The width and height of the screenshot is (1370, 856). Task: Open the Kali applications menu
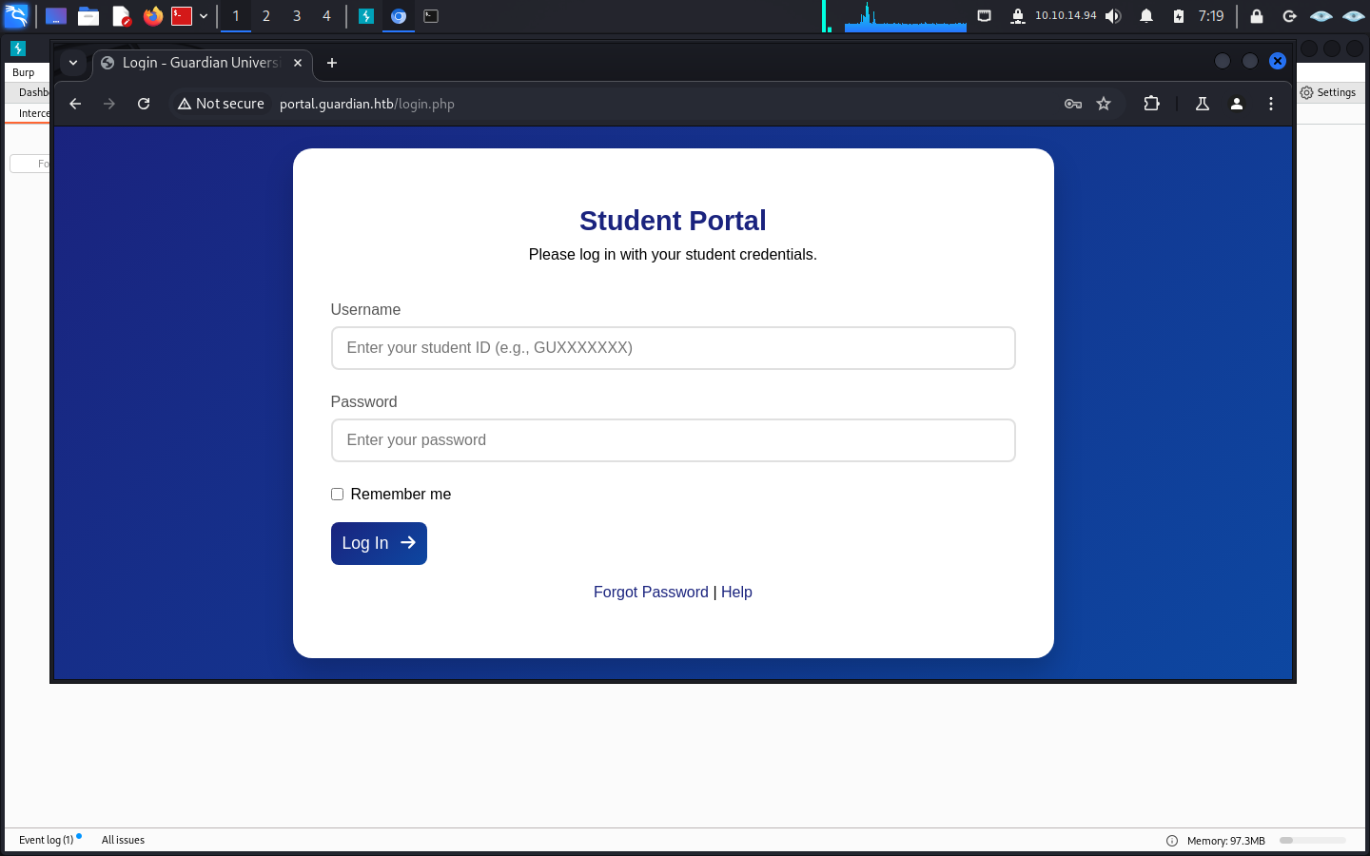[x=16, y=16]
